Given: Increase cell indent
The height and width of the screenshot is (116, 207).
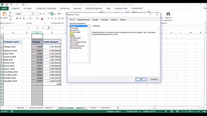Looking at the screenshot, I should tap(62, 18).
